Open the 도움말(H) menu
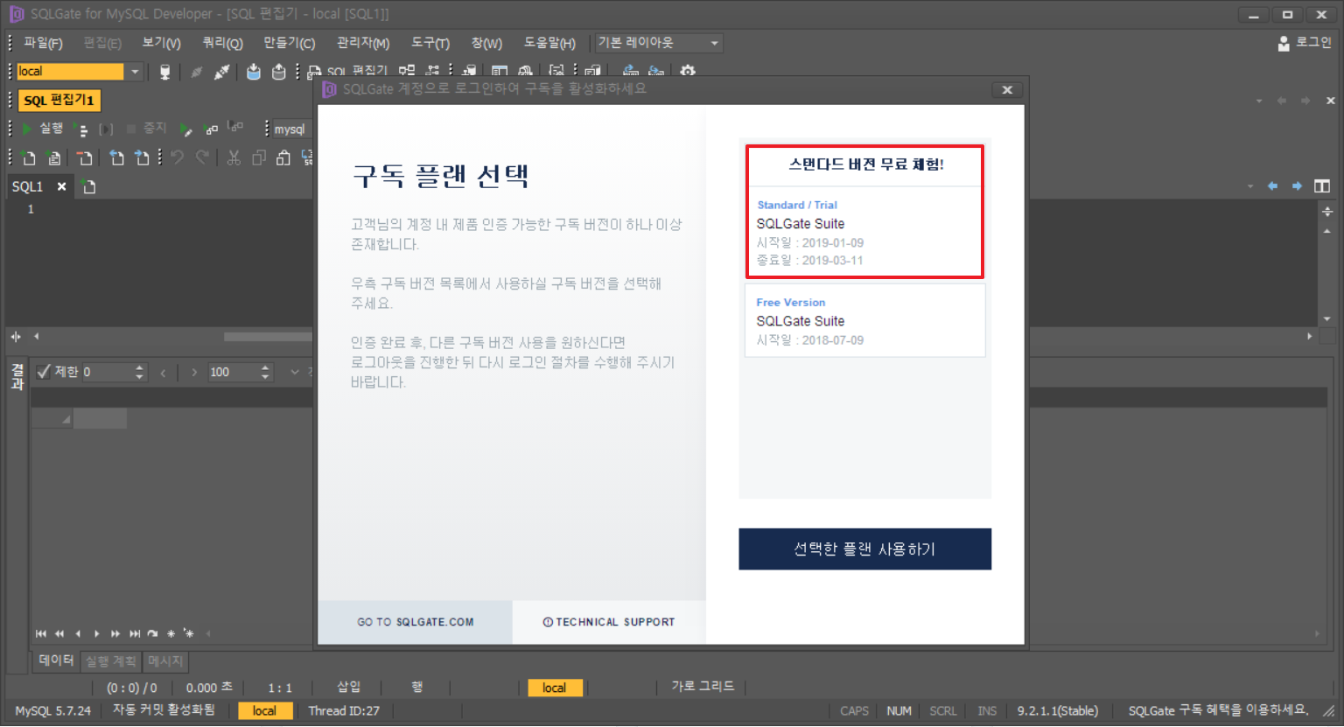 click(x=549, y=43)
